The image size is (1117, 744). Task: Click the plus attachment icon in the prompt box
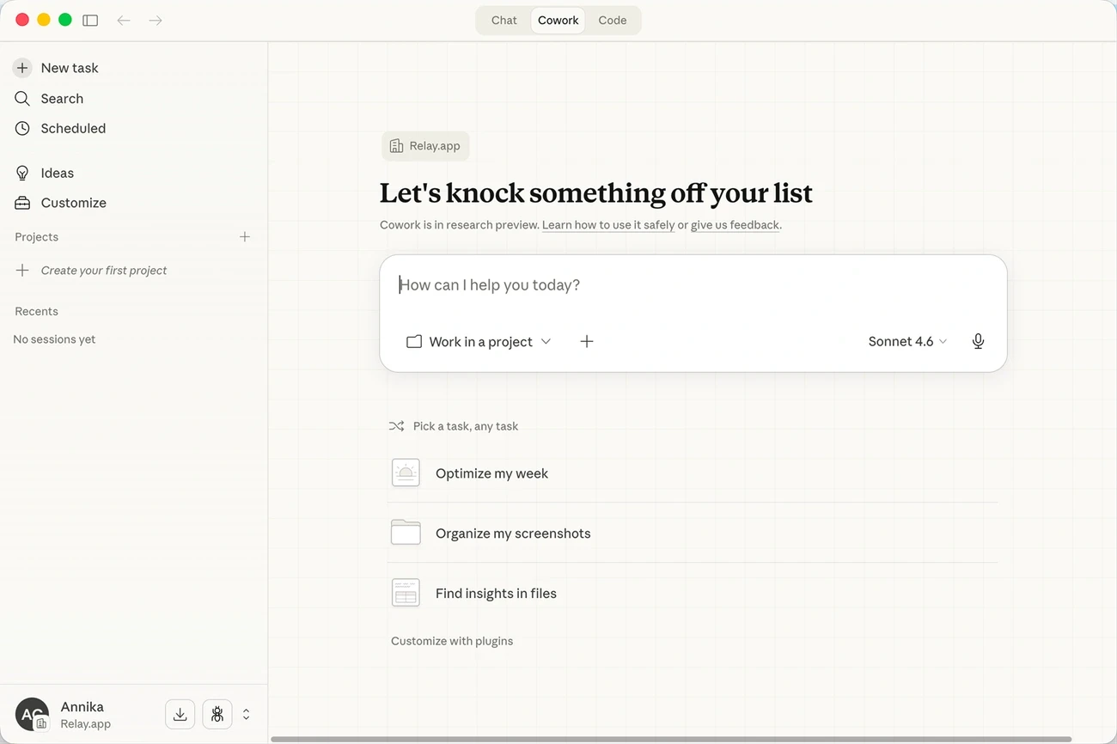tap(587, 341)
